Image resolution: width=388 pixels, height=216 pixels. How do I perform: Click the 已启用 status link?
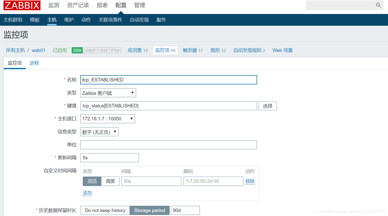coord(60,50)
